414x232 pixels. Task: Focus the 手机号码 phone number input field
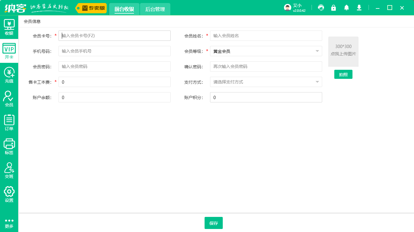tap(114, 51)
